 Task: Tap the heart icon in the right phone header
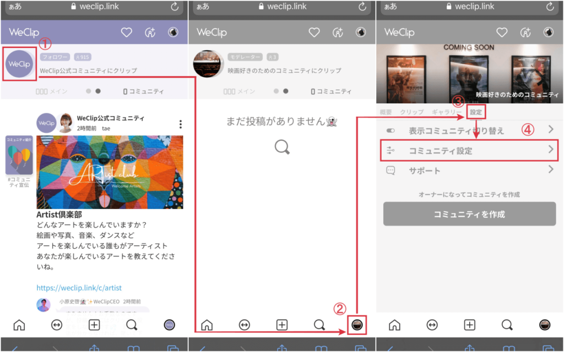pyautogui.click(x=502, y=32)
